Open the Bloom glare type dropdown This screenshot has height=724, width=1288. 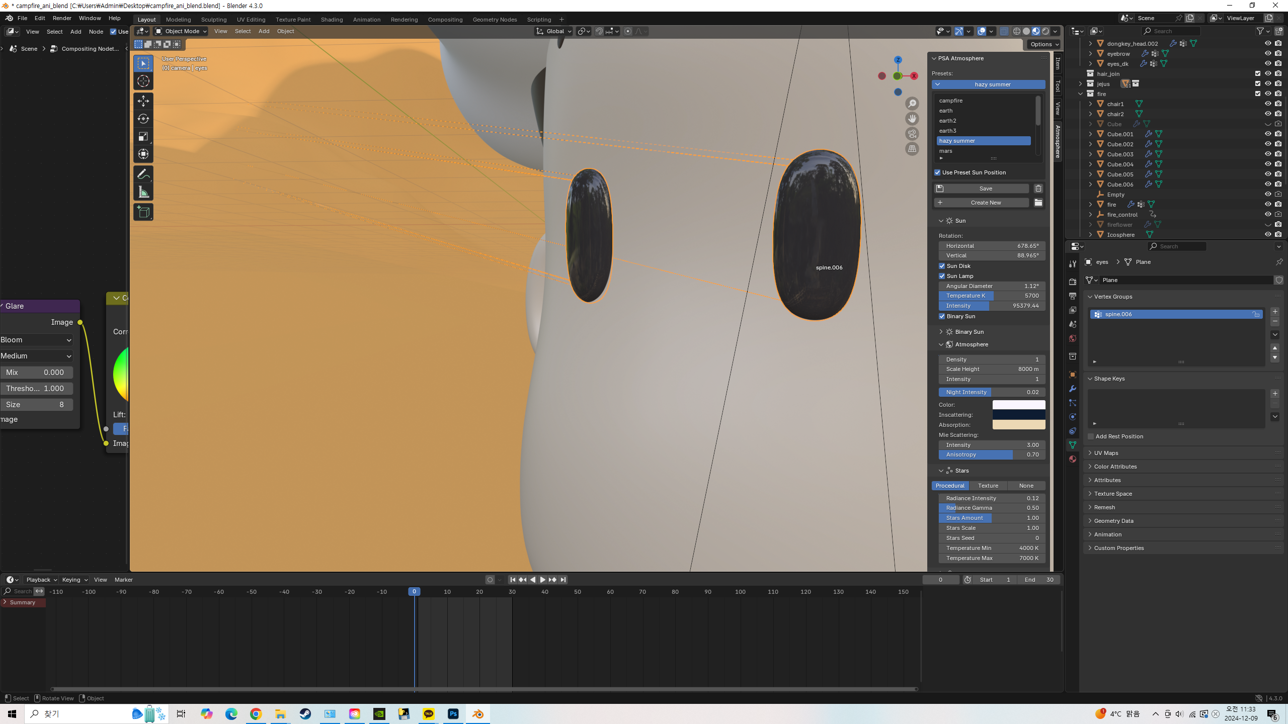pos(36,340)
